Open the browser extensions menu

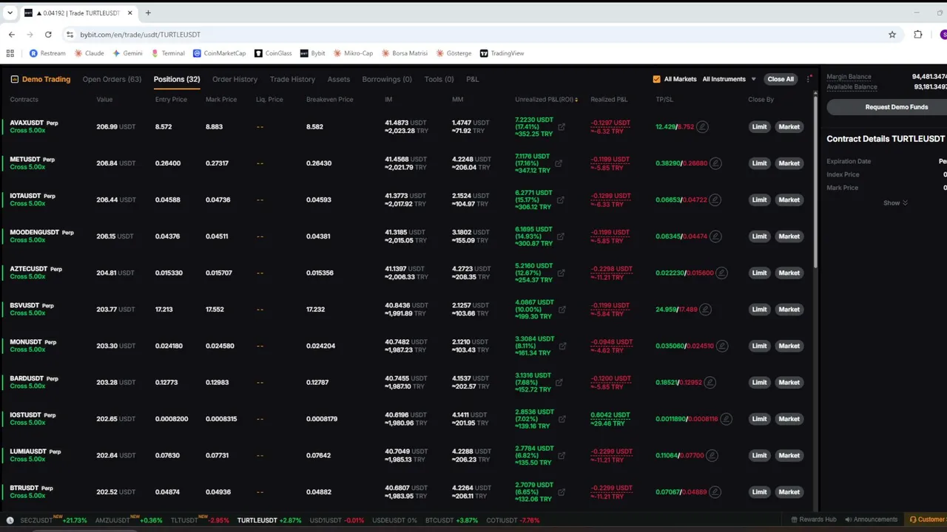(x=918, y=35)
